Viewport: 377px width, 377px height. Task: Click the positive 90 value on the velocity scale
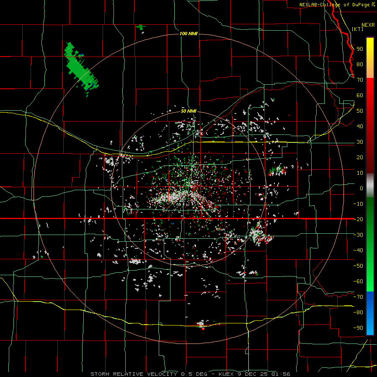pos(360,49)
